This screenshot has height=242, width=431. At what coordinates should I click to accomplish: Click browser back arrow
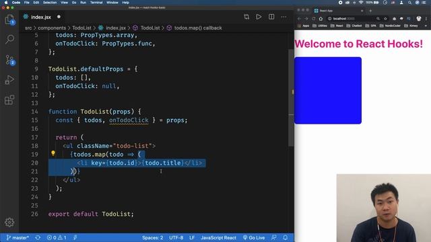pyautogui.click(x=299, y=19)
